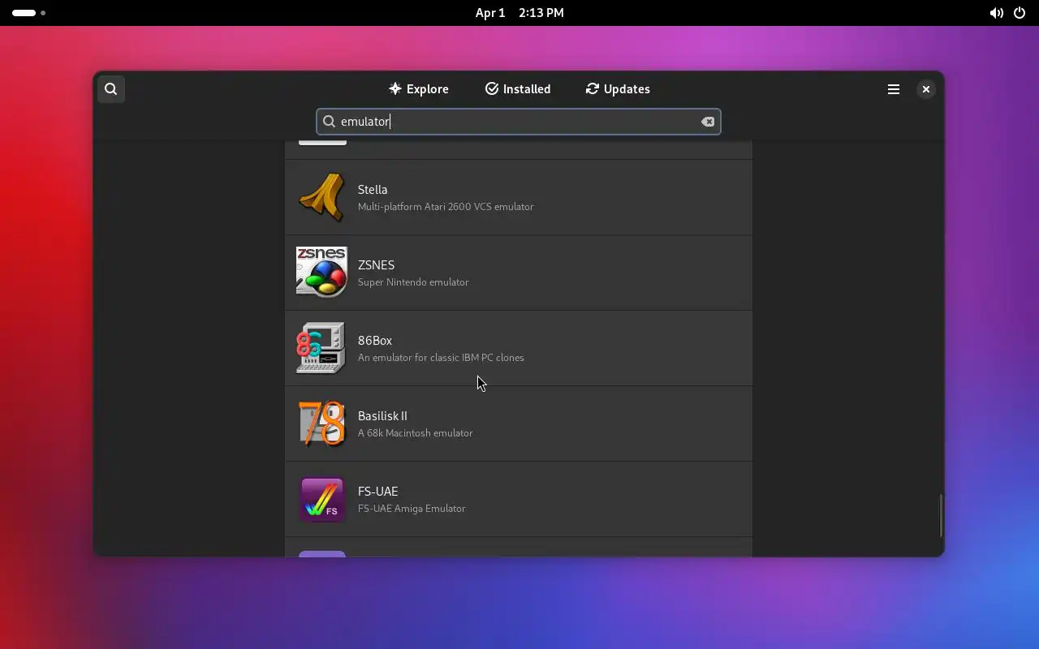The height and width of the screenshot is (649, 1039).
Task: Click the FS-UAE app icon
Action: [321, 499]
